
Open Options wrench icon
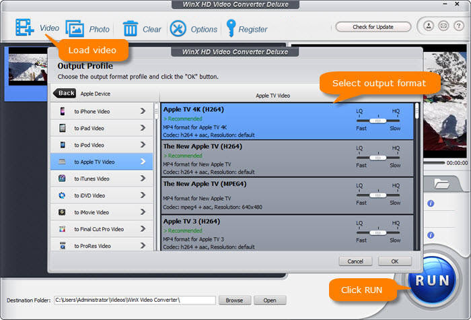tap(178, 28)
